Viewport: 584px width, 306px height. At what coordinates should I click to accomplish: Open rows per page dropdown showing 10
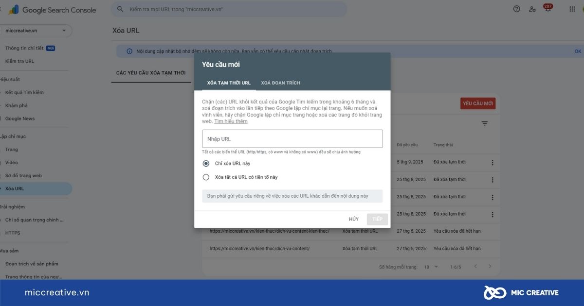431,267
